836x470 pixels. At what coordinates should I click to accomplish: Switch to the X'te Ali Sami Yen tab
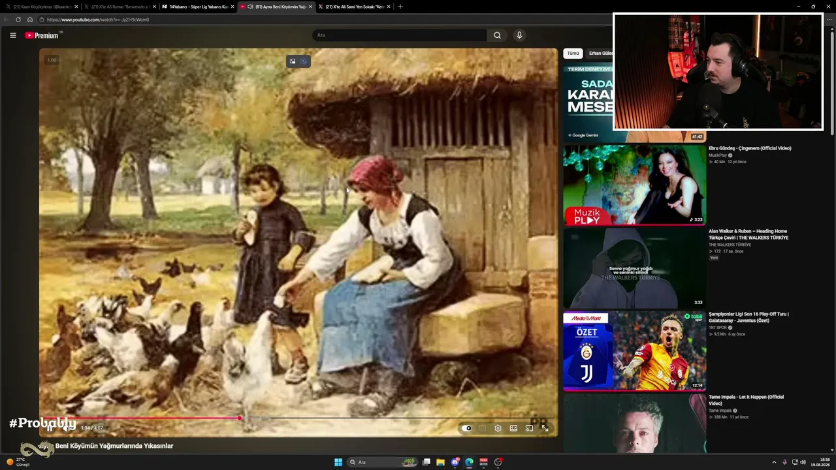[355, 7]
